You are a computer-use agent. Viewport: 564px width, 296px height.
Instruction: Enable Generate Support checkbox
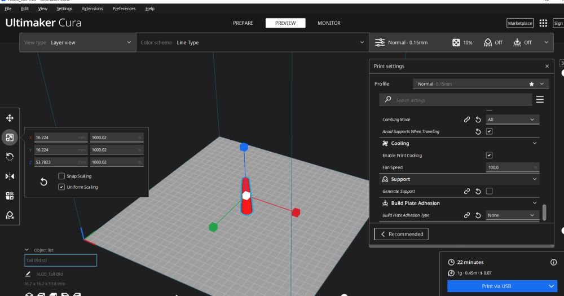489,191
